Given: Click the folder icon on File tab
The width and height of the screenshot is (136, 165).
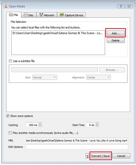Looking at the screenshot, I should 11,15.
